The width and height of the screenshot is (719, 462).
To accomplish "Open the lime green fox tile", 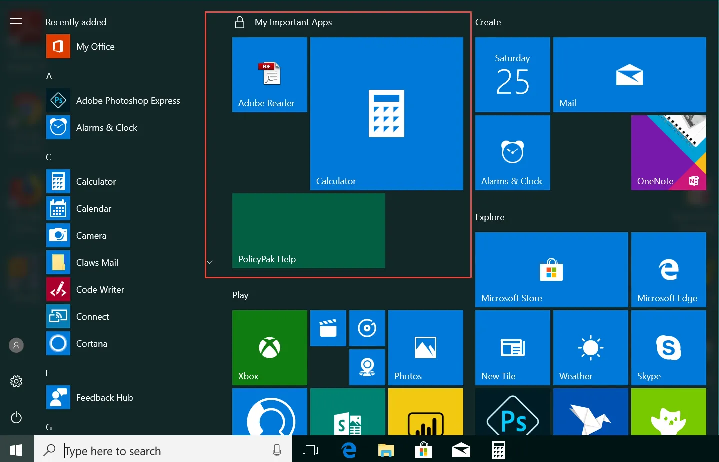I will pos(669,412).
